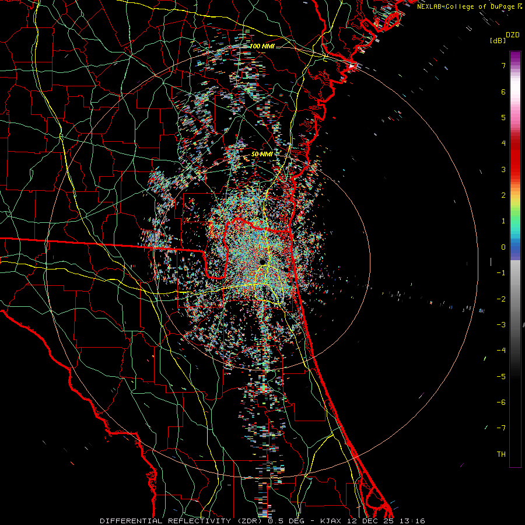Select scale value -6 on the legend

click(x=501, y=402)
